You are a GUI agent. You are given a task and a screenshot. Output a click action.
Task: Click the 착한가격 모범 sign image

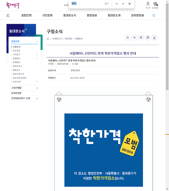(104, 150)
